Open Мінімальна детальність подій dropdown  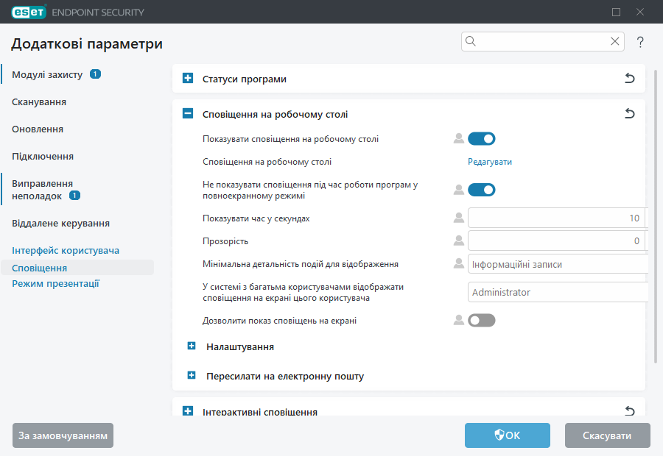pyautogui.click(x=558, y=264)
